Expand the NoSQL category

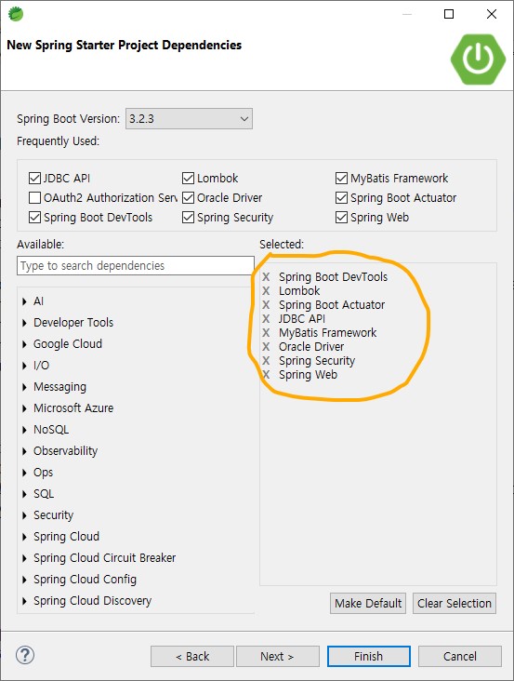(24, 430)
